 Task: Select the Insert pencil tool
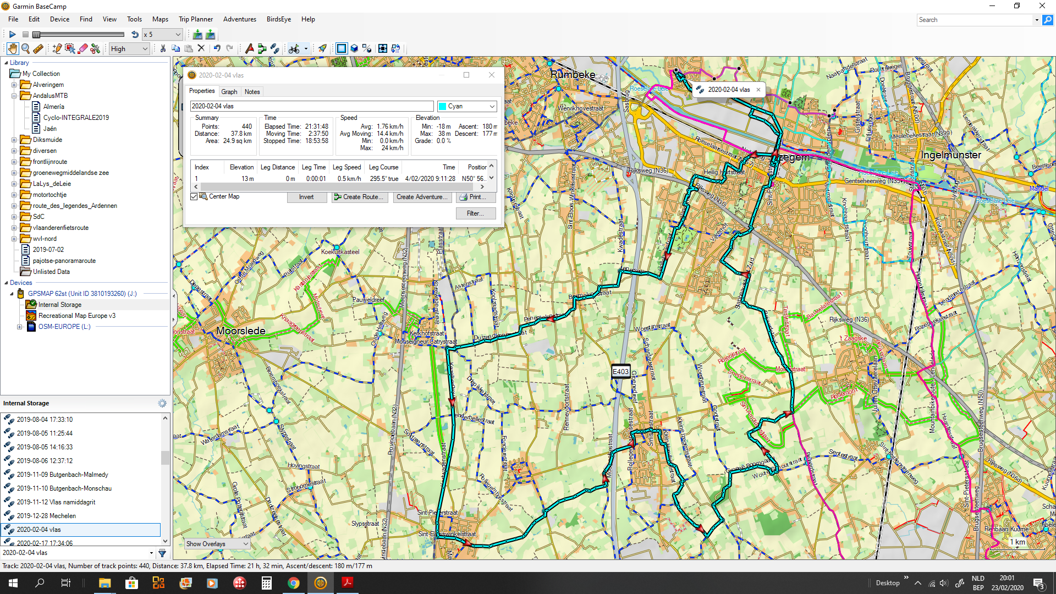pyautogui.click(x=57, y=48)
